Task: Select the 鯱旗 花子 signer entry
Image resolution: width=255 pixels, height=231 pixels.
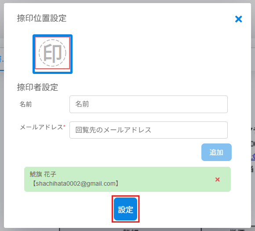Action: click(127, 179)
